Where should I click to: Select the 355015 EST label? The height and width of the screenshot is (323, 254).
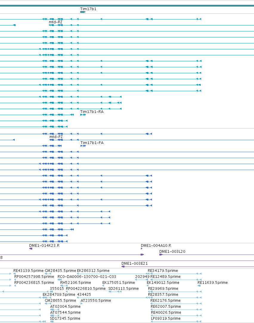point(57,289)
